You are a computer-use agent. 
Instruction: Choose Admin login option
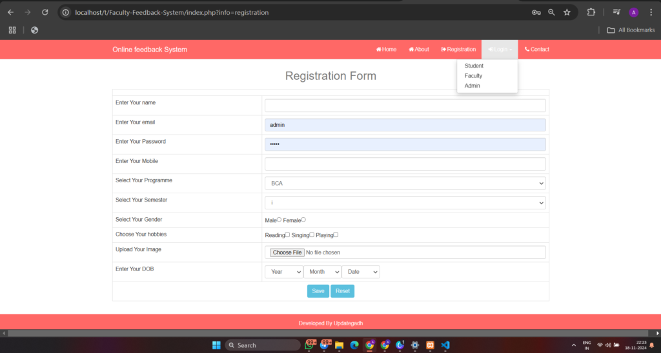coord(472,86)
